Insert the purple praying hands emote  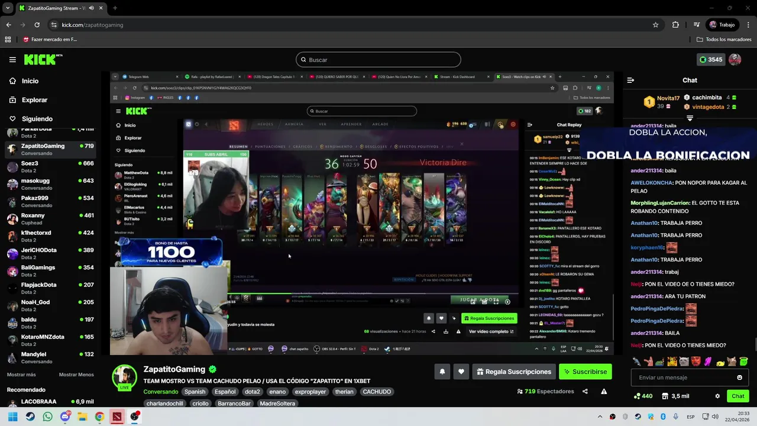708,362
